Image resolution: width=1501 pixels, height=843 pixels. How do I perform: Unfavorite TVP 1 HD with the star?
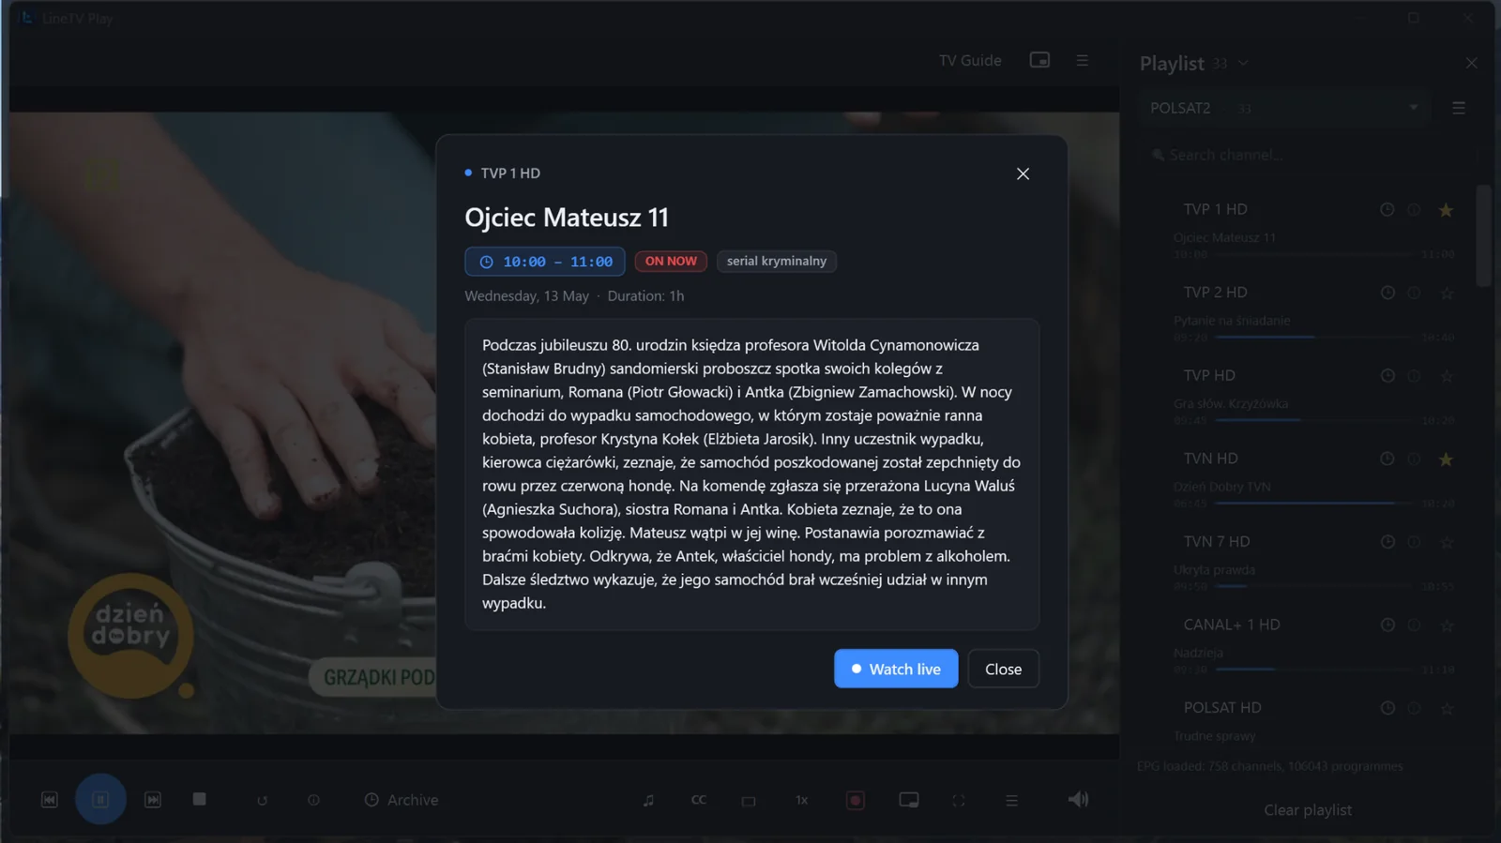[x=1446, y=210]
